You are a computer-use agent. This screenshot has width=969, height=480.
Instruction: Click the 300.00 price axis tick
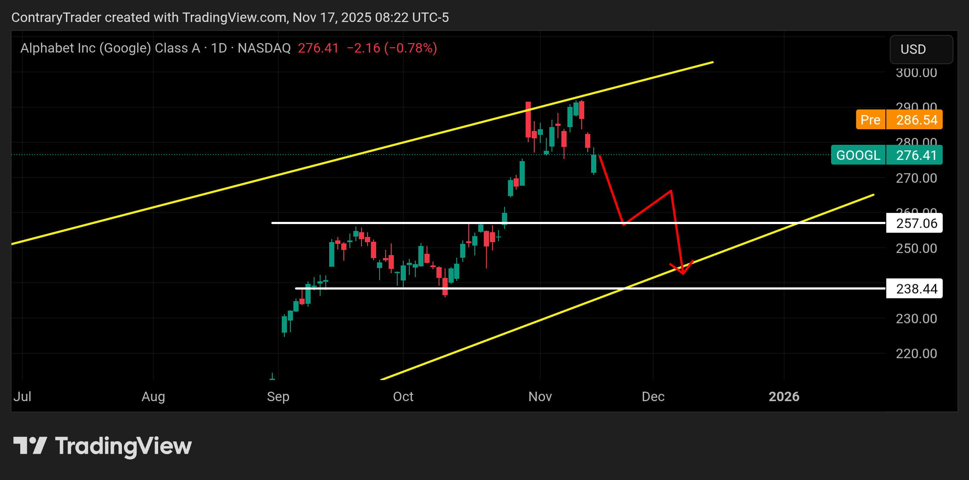pyautogui.click(x=916, y=72)
